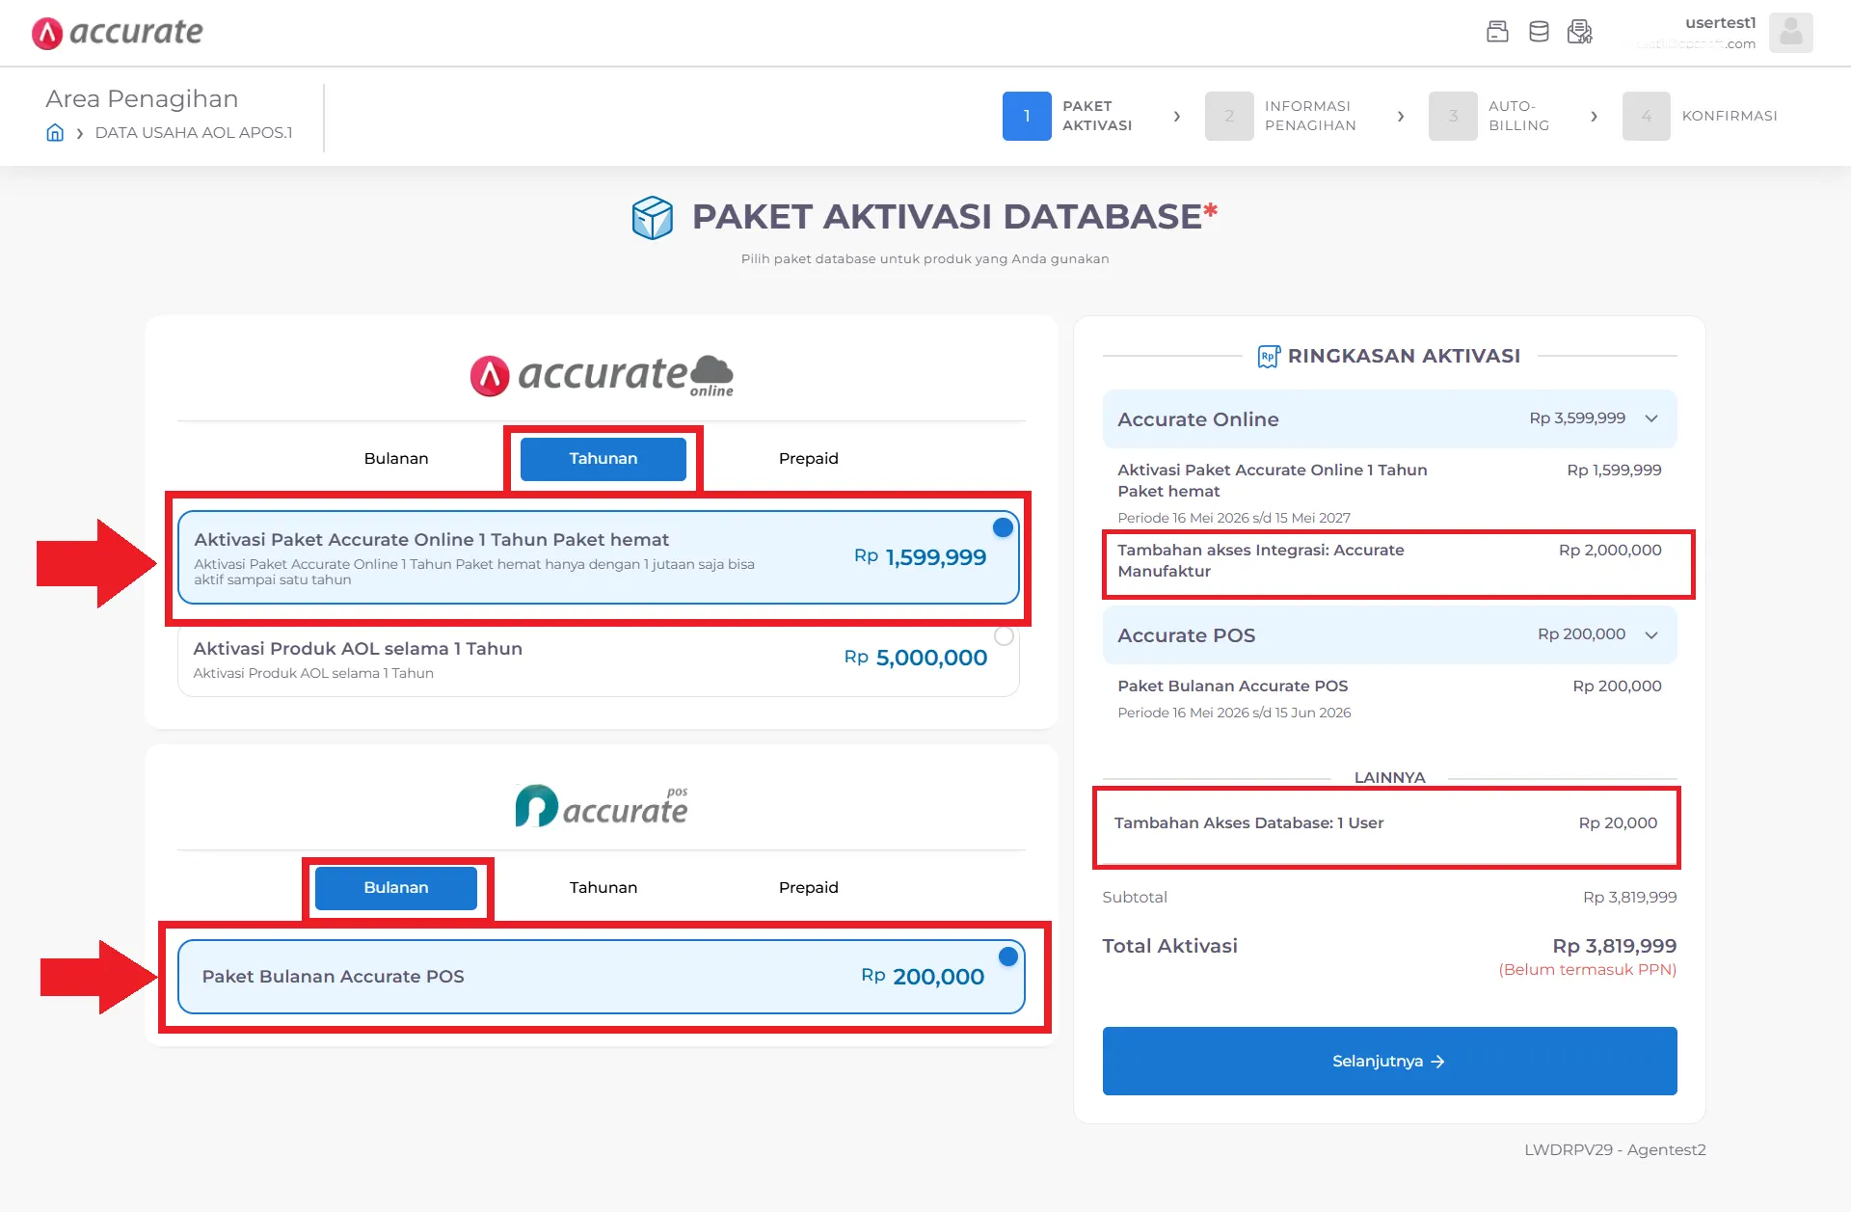Select Paket Bulanan Accurate POS radio
The height and width of the screenshot is (1212, 1851).
pos(1008,956)
